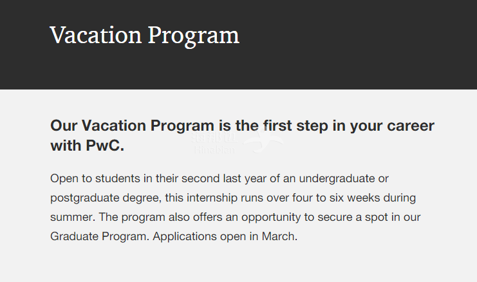The image size is (477, 282).
Task: Click the word 'Applications' in the last line
Action: [185, 236]
